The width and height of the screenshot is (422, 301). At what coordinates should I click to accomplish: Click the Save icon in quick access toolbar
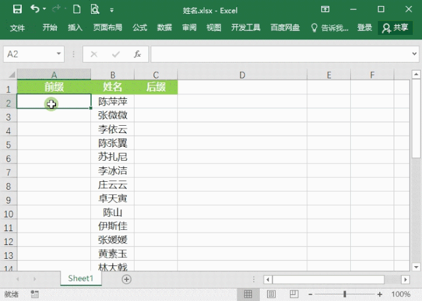(x=18, y=9)
